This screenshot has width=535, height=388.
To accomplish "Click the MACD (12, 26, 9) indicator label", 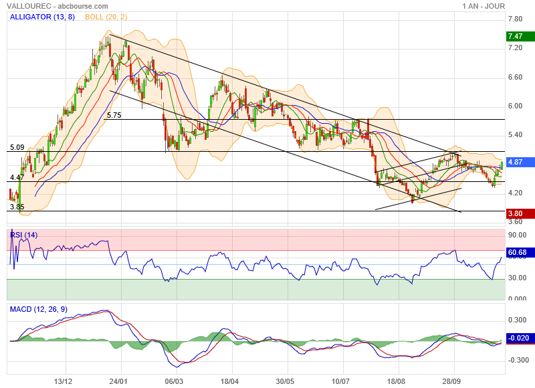I will 39,309.
